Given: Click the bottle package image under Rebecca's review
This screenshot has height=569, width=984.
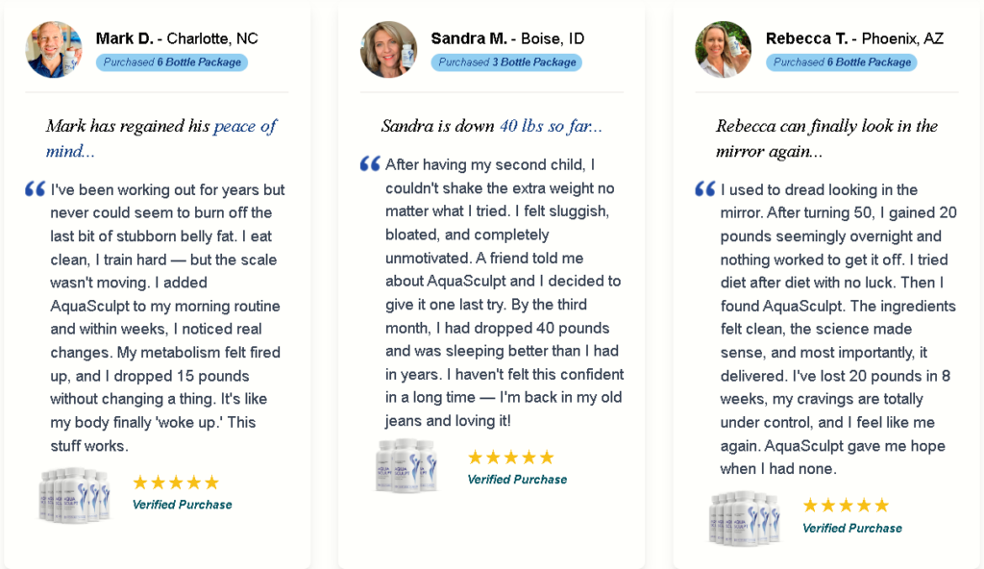Looking at the screenshot, I should pos(746,517).
